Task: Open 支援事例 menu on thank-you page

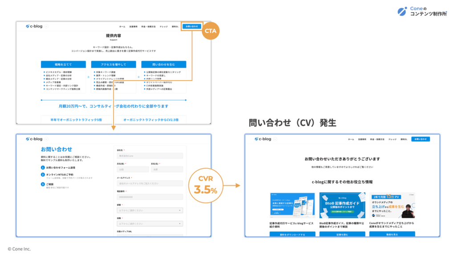Action: [x=362, y=139]
